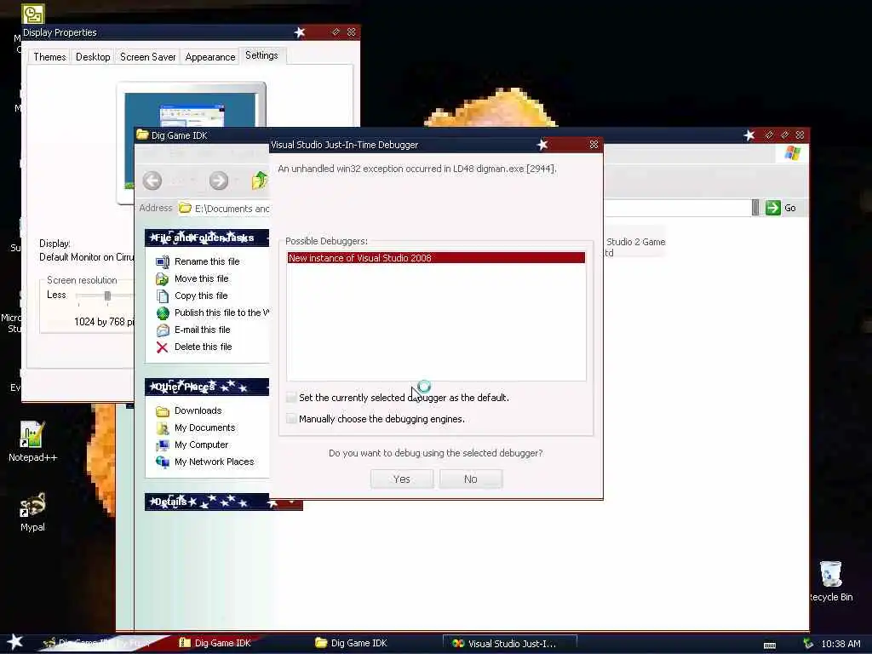Open the address bar dropdown next to Go

[755, 208]
